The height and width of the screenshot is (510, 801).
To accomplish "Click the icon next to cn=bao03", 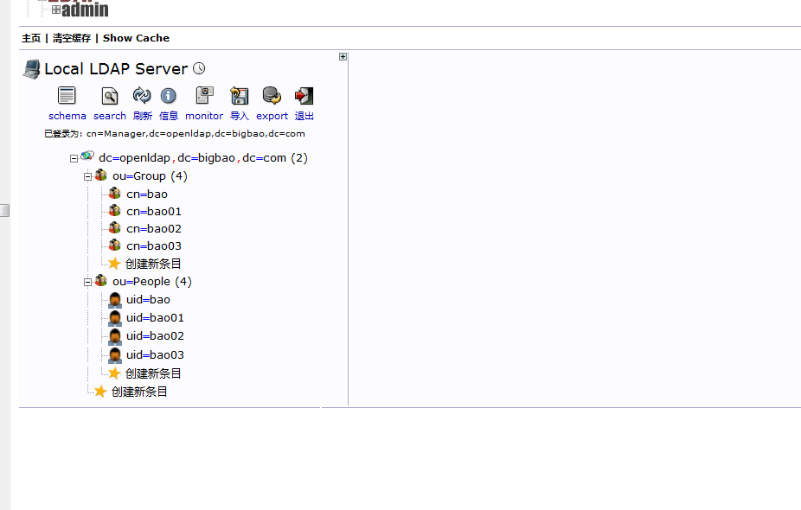I will pyautogui.click(x=115, y=245).
